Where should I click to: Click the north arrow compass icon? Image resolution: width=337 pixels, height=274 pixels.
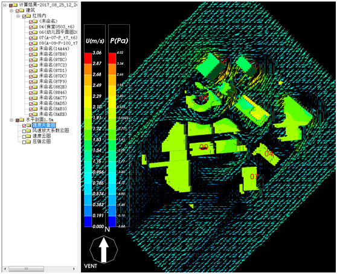tap(104, 250)
